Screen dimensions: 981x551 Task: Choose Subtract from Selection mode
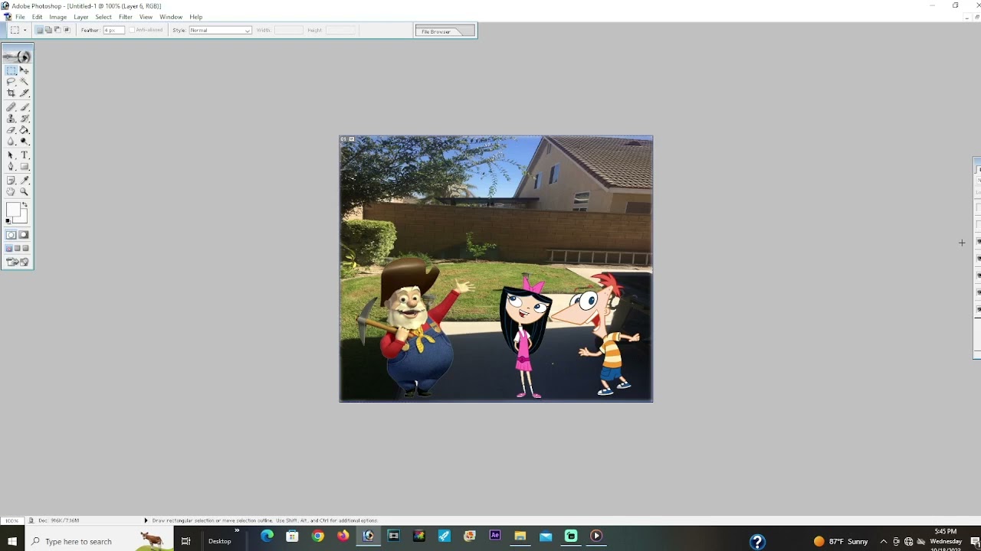click(x=57, y=30)
